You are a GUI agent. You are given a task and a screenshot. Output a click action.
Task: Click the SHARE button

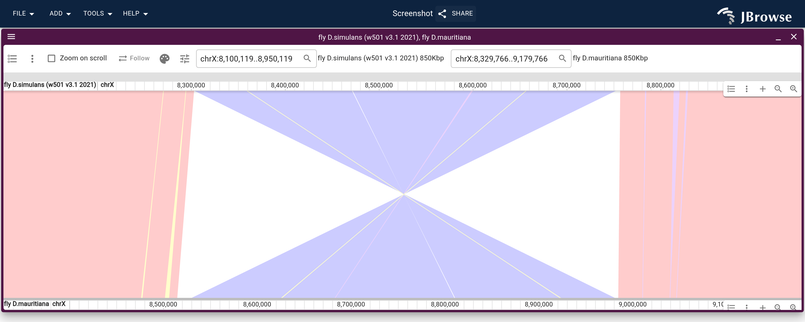tap(456, 14)
